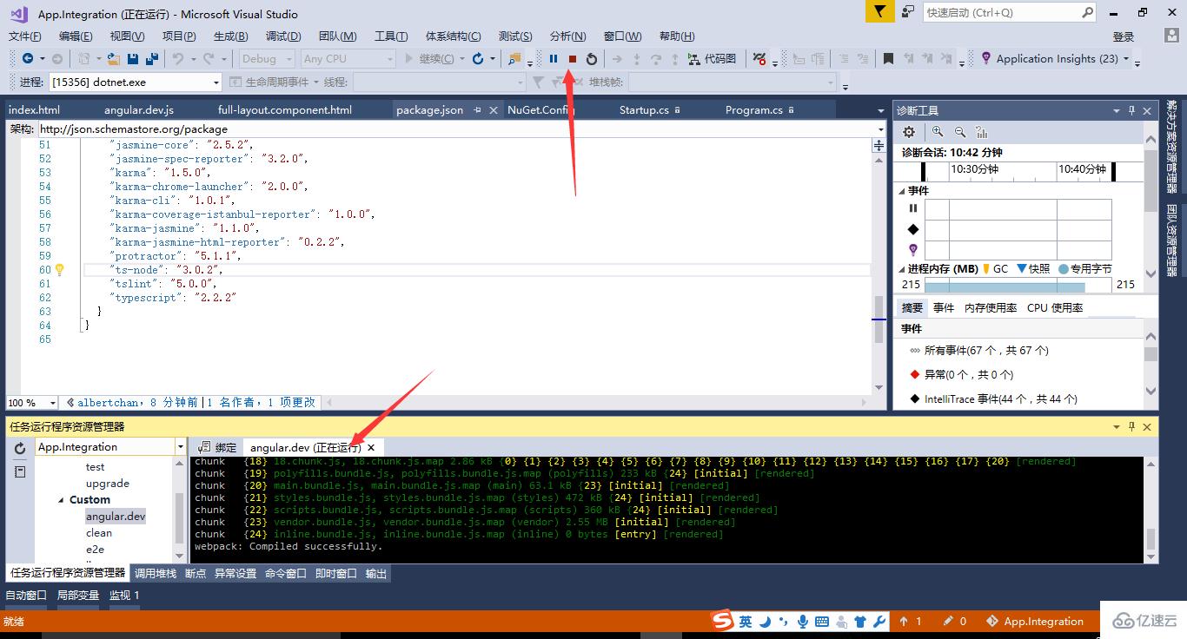Zoom in on the diagnostic timeline
Image resolution: width=1187 pixels, height=639 pixels.
(x=938, y=132)
